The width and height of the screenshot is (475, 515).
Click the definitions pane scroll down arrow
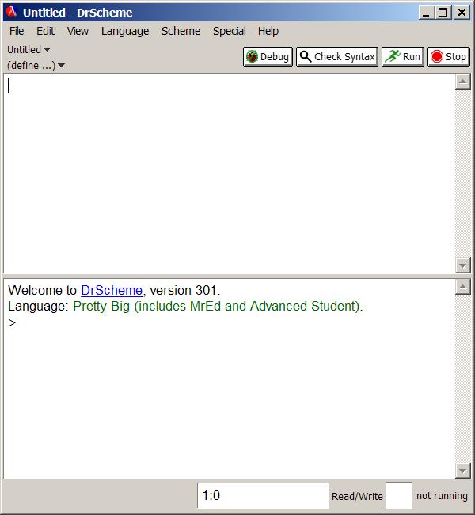pos(463,265)
